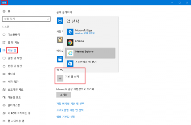The height and width of the screenshot is (125, 191).
Task: Click the 초기화 reset button
Action: (64, 95)
